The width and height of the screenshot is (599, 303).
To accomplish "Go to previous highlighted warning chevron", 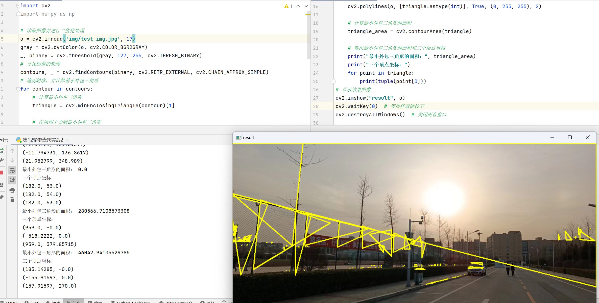I will (x=298, y=6).
